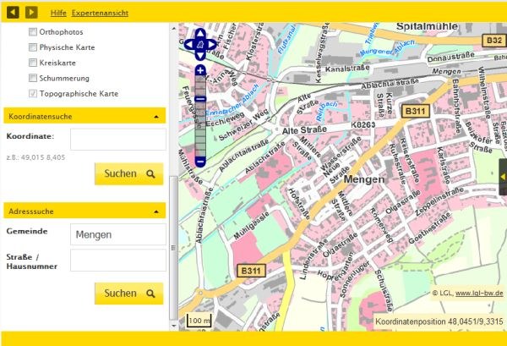Click the Zeppelinstraße label on map
This screenshot has height=346, width=507.
(439, 201)
